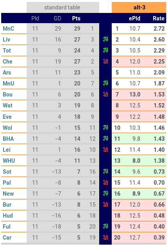Click the red down arrow for Bur
The height and width of the screenshot is (247, 167).
[105, 204]
